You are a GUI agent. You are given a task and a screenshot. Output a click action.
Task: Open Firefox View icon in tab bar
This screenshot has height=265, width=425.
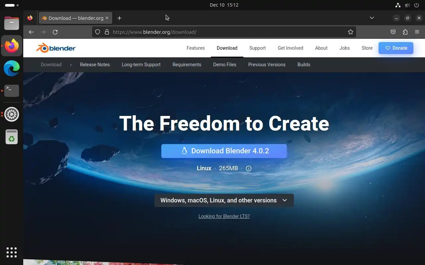click(30, 18)
